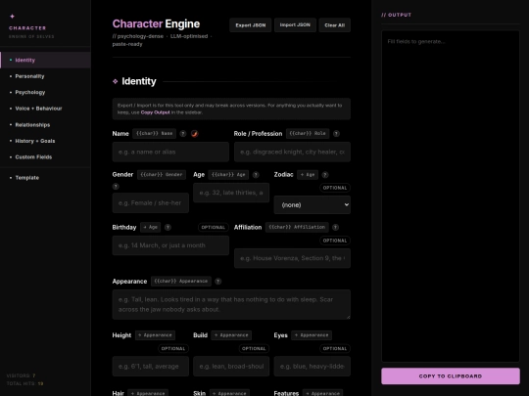Focus the Eyes input field

coord(313,367)
